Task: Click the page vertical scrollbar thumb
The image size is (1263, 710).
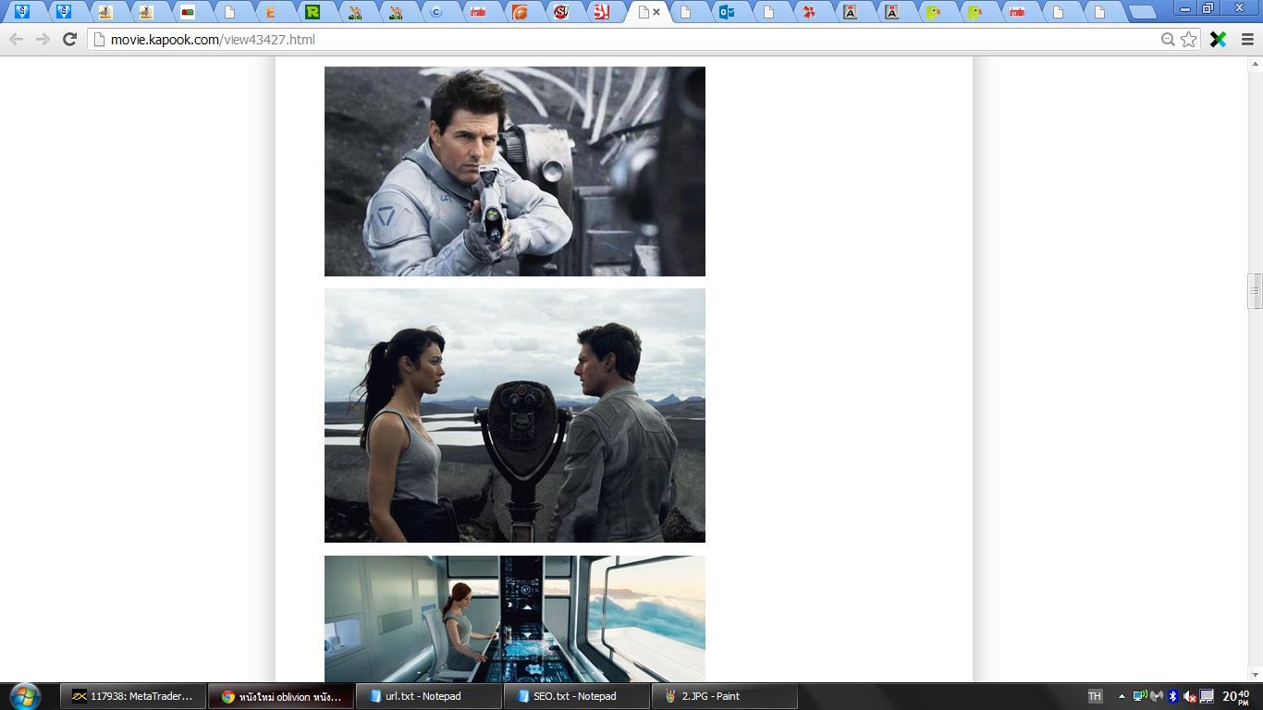Action: pos(1255,291)
